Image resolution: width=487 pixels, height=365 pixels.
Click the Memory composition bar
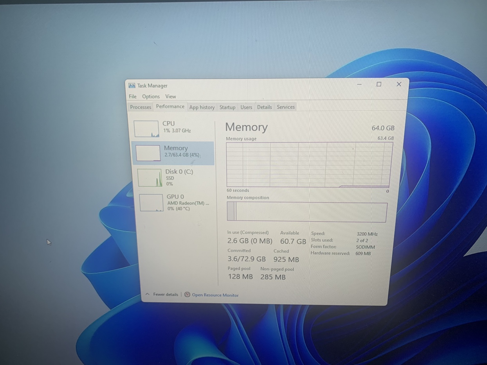307,212
